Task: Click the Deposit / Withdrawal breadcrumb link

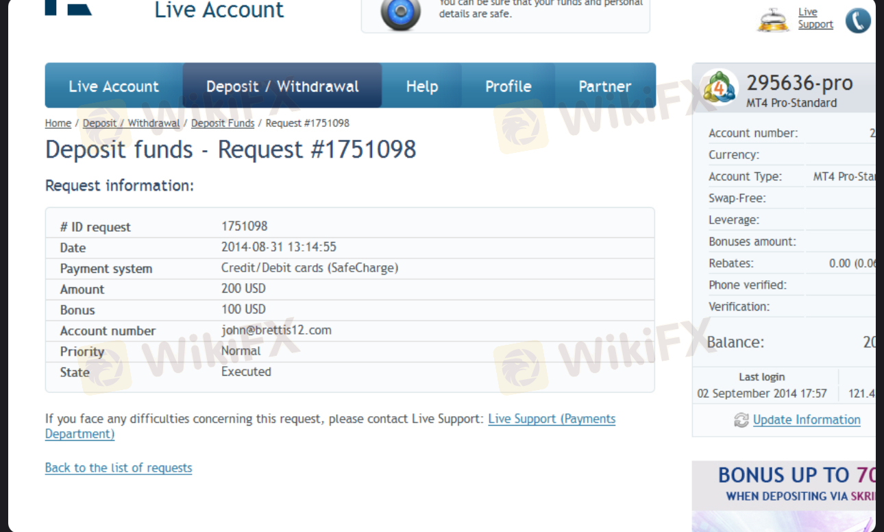Action: tap(132, 123)
